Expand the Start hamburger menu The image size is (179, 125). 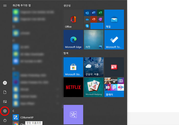(x=5, y=6)
